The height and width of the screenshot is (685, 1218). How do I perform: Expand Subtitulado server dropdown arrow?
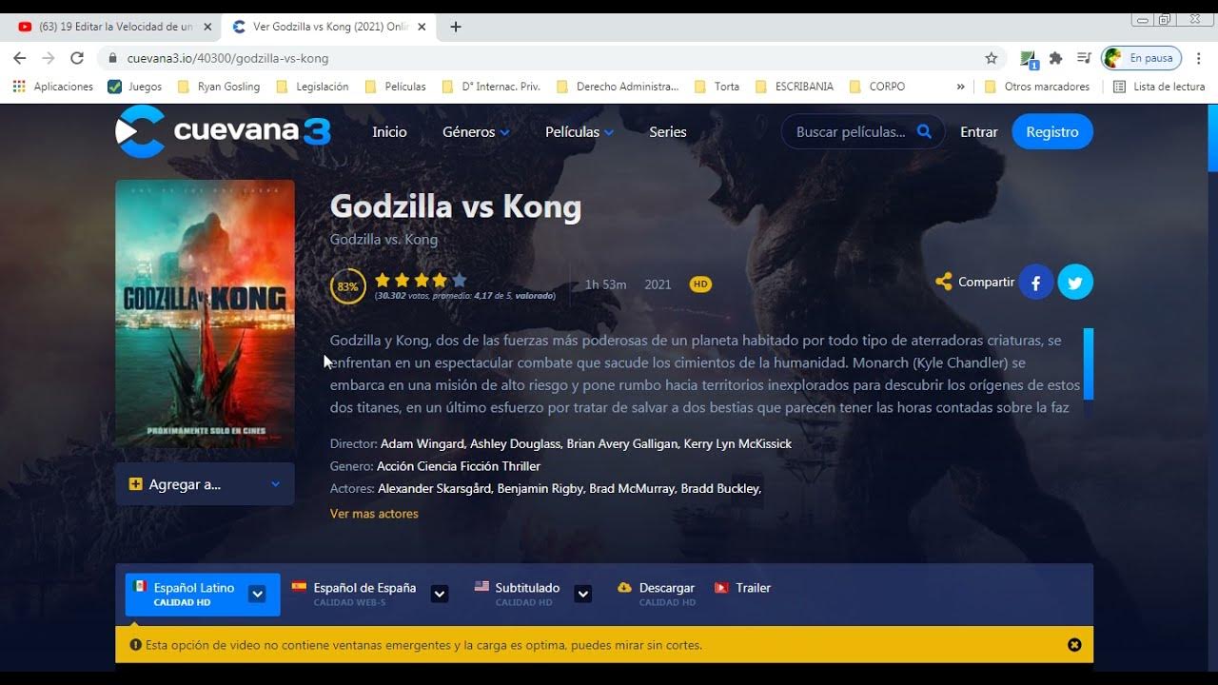pyautogui.click(x=583, y=594)
